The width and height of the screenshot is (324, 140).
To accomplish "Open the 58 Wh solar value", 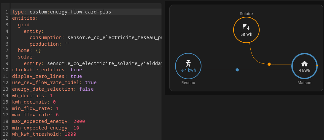I will pyautogui.click(x=246, y=35).
